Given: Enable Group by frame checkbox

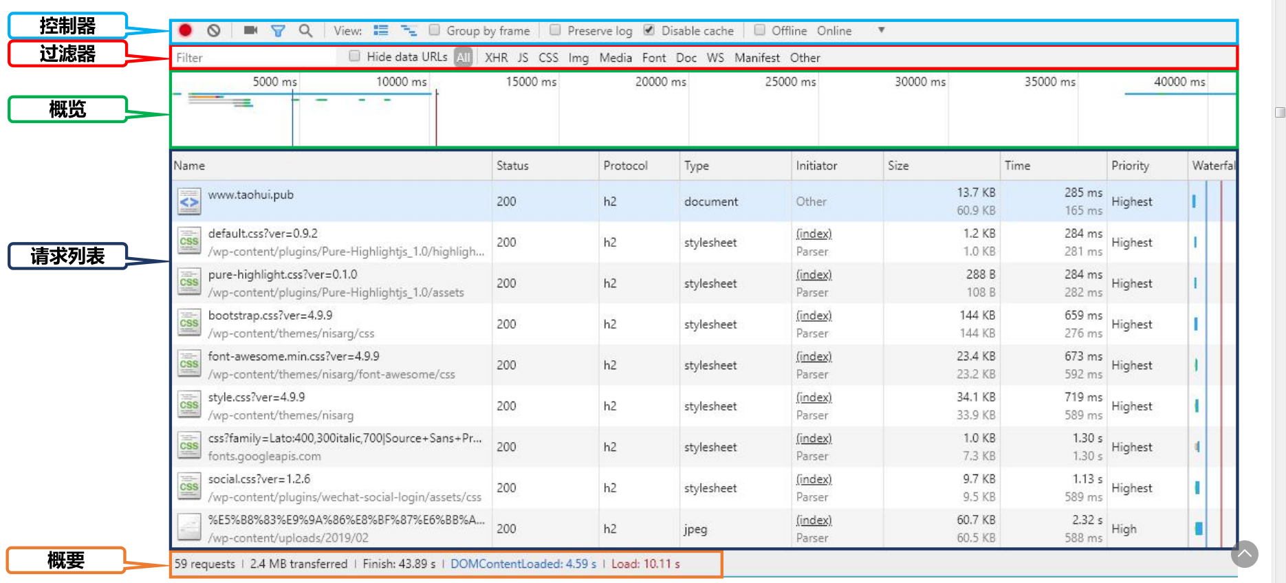Looking at the screenshot, I should 435,30.
